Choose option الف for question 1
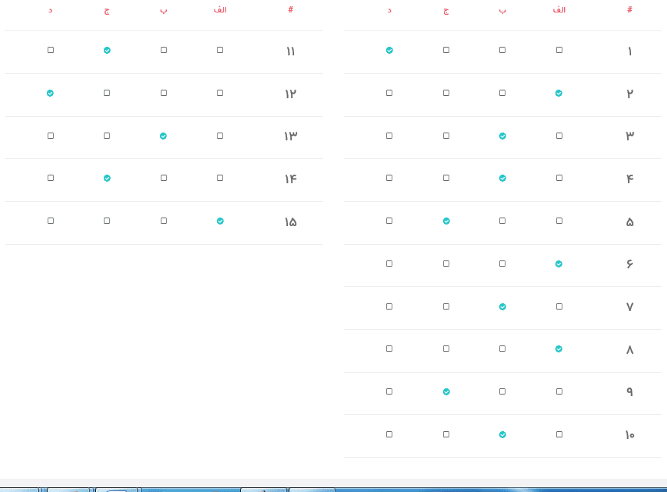Image resolution: width=667 pixels, height=492 pixels. [x=559, y=50]
